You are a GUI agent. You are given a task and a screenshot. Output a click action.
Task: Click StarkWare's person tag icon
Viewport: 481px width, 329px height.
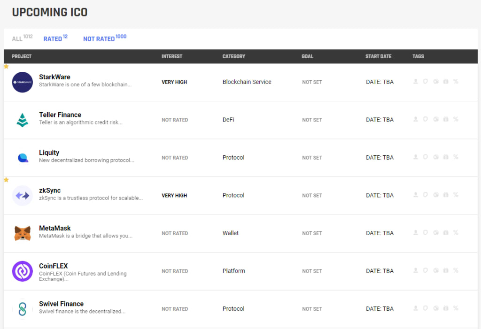(x=416, y=81)
